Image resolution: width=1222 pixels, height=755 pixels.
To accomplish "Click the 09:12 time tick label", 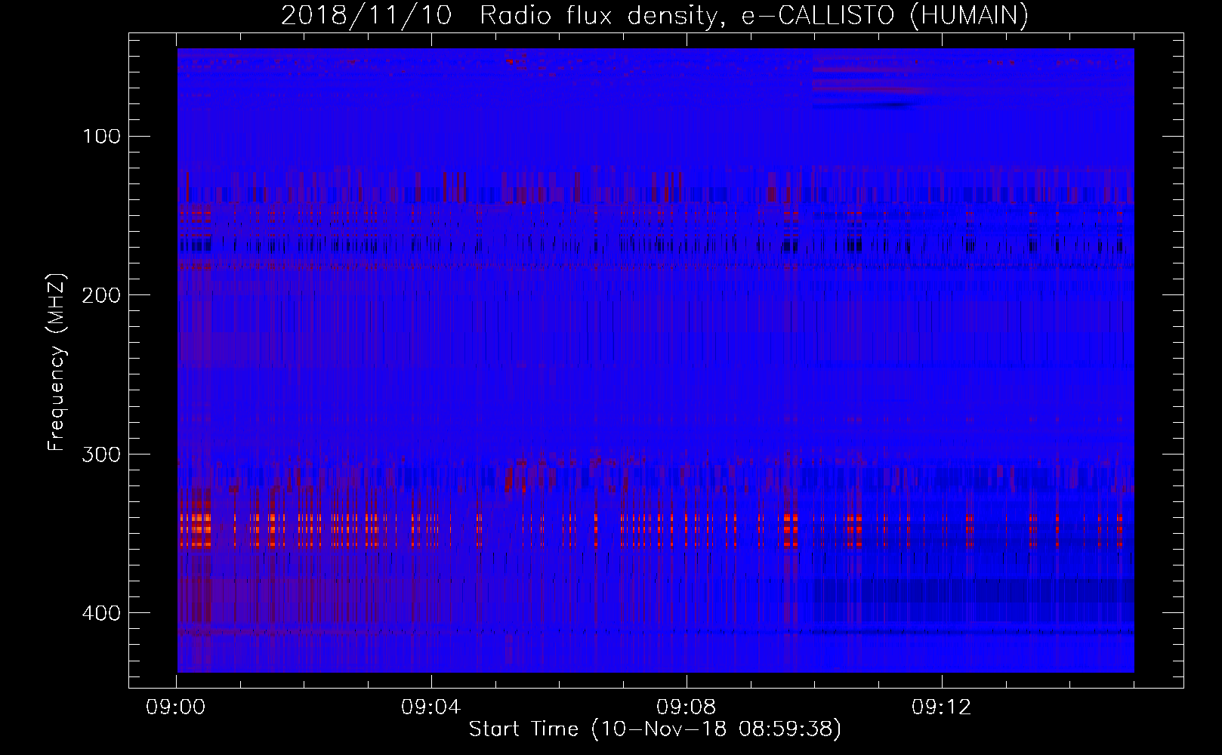I will pyautogui.click(x=942, y=707).
